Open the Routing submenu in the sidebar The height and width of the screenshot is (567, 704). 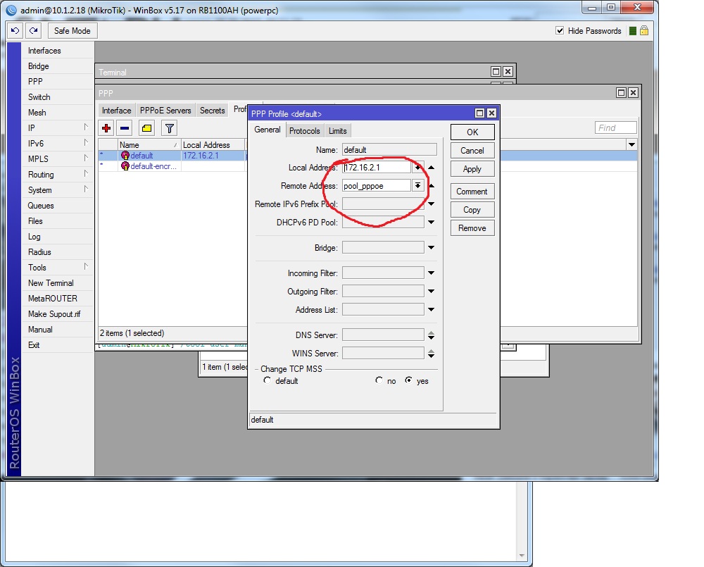click(x=58, y=174)
